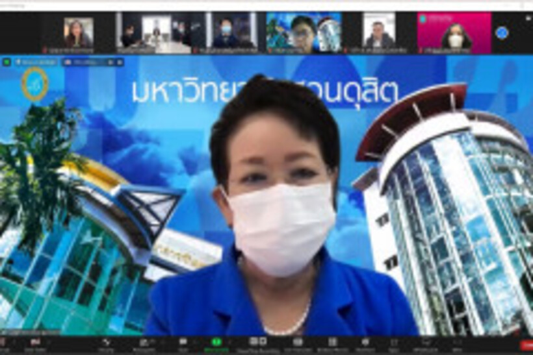Pause recording from the top-left indicator

tap(110, 62)
